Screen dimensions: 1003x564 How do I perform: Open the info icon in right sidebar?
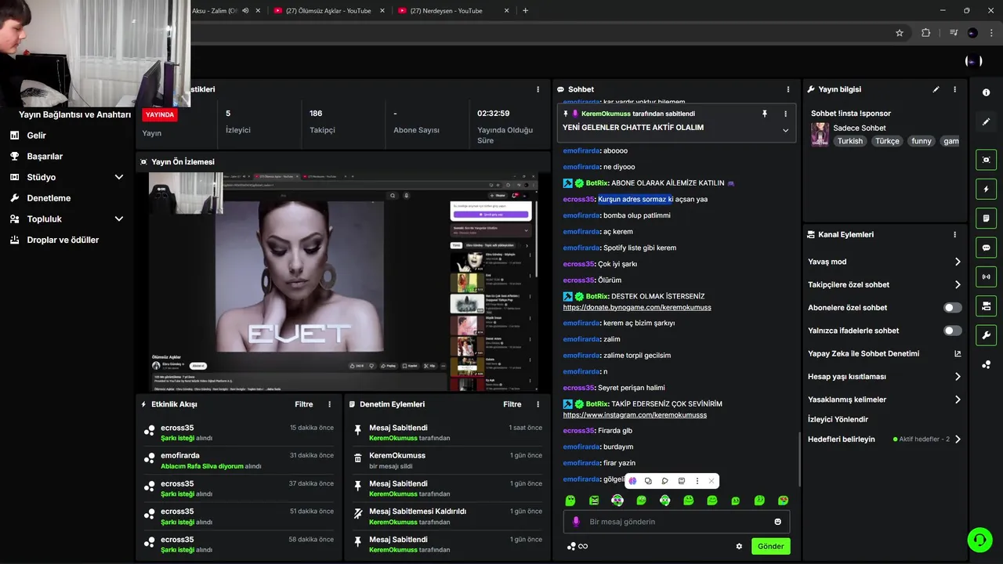click(x=986, y=92)
